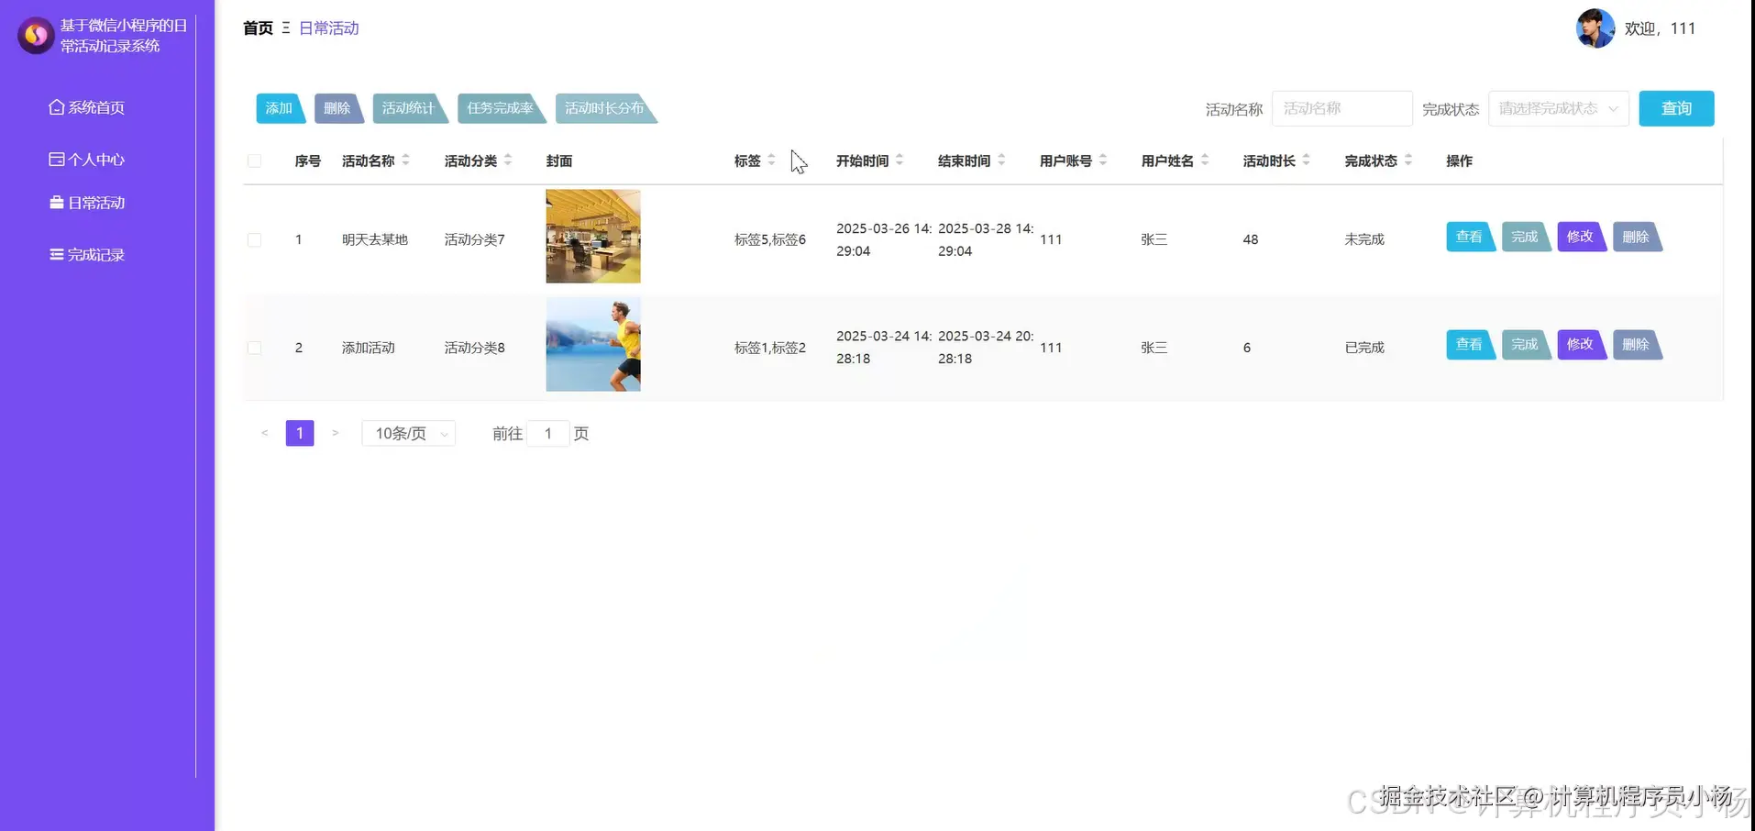
Task: Mark 添加活动 as 完成
Action: click(1526, 345)
